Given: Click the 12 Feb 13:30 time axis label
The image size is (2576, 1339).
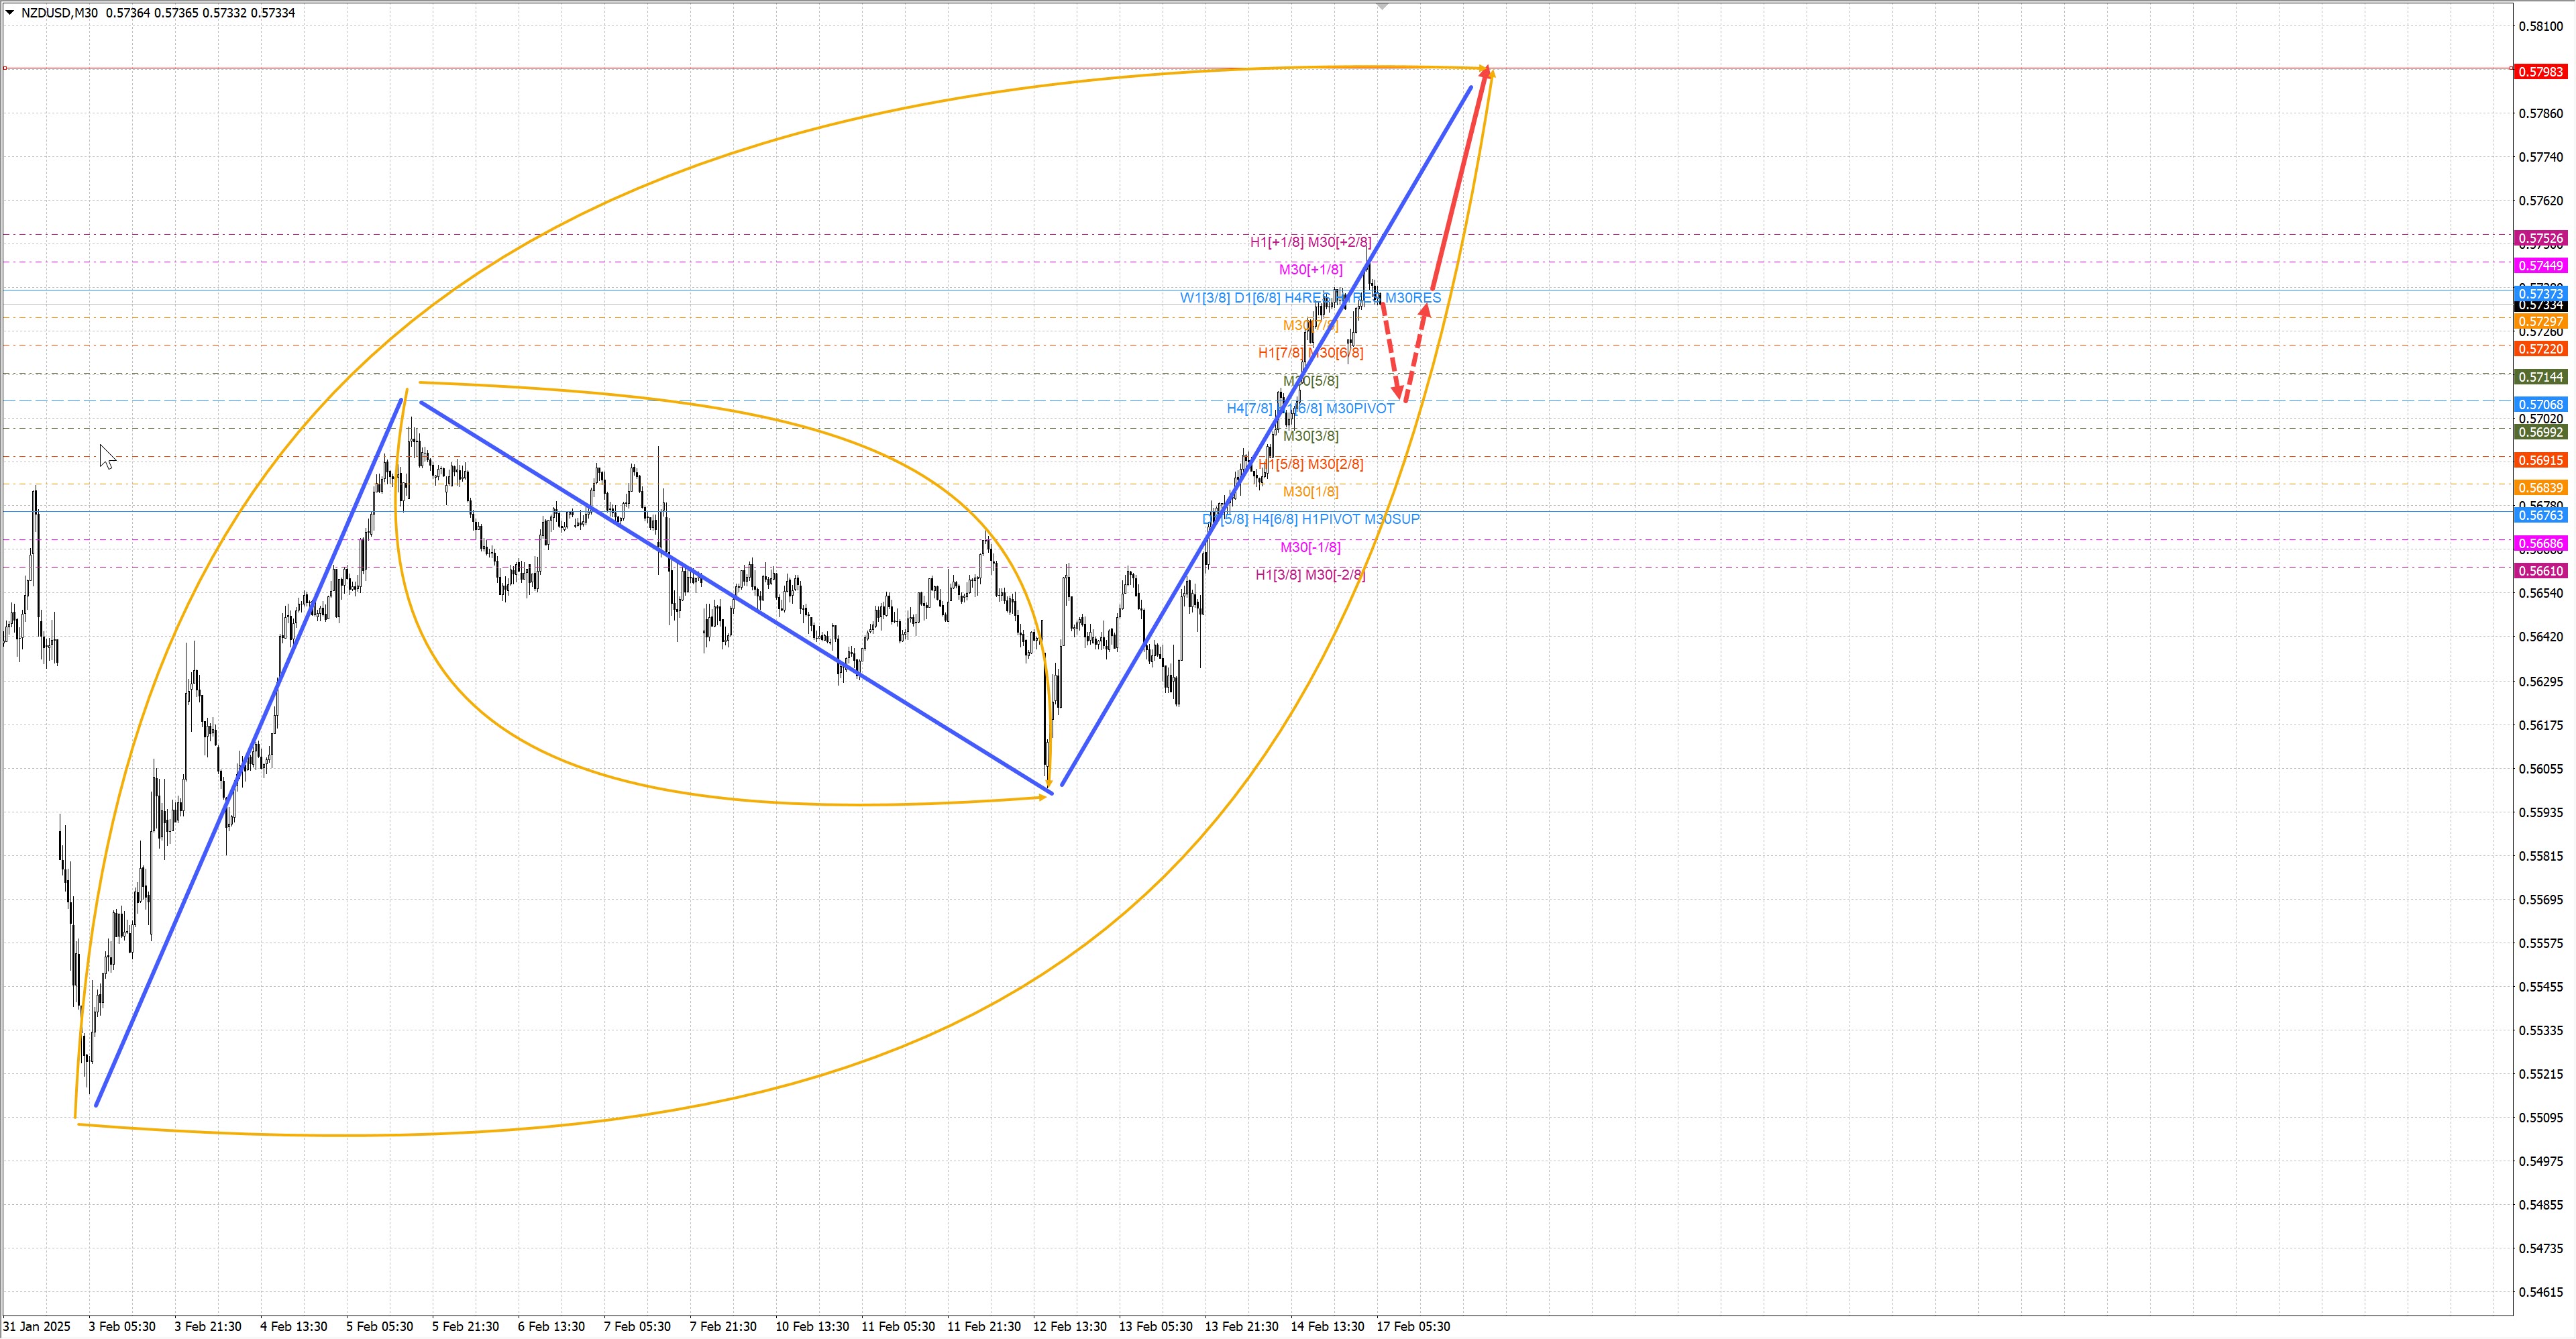Looking at the screenshot, I should [x=1069, y=1327].
